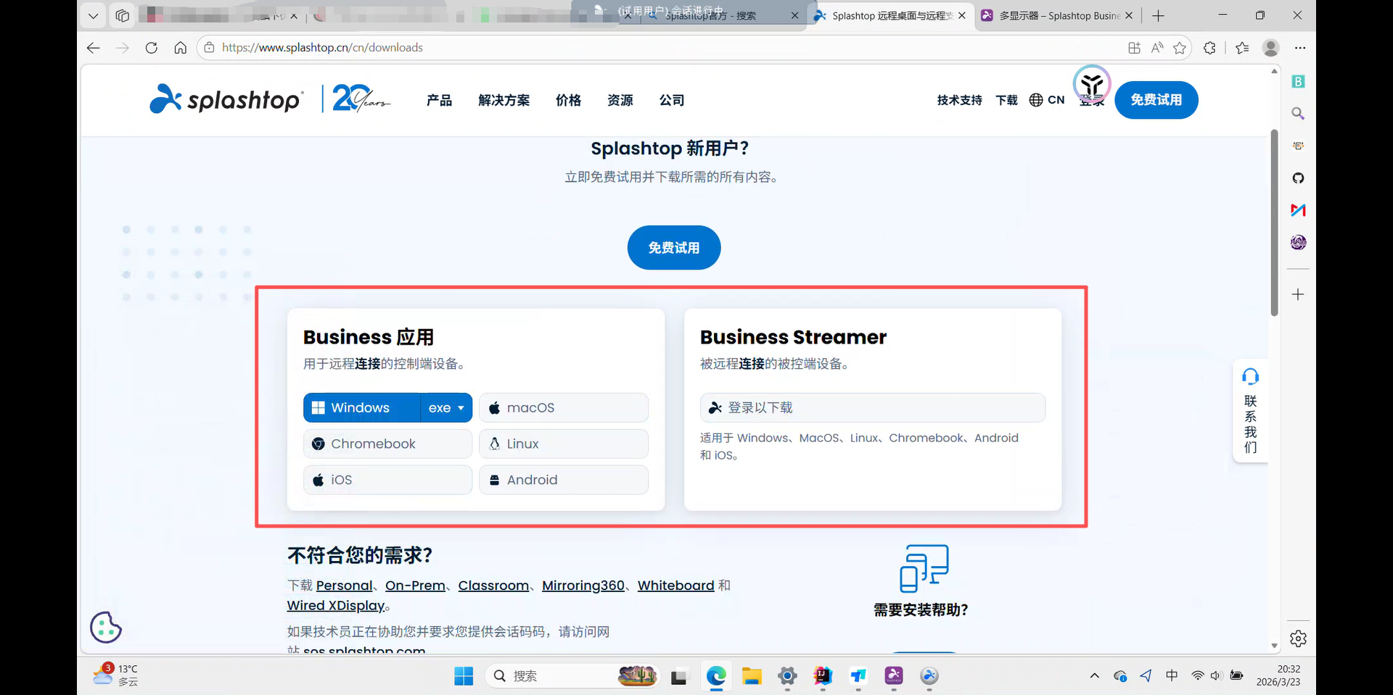Open the Personal download link
The width and height of the screenshot is (1393, 695).
pos(344,586)
